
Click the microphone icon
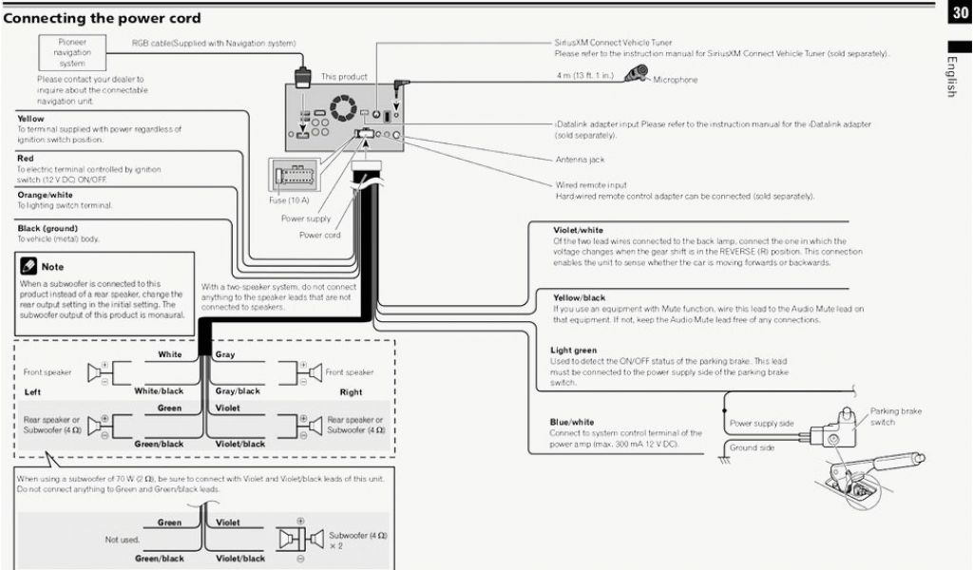pos(637,76)
